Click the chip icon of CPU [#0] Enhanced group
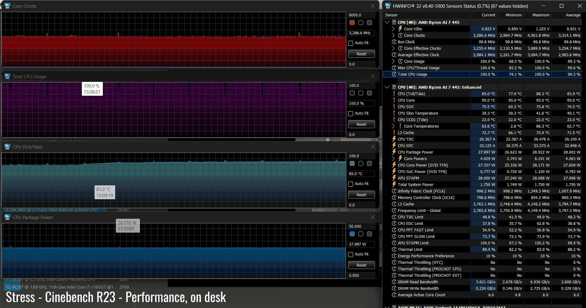This screenshot has width=586, height=308. 394,87
